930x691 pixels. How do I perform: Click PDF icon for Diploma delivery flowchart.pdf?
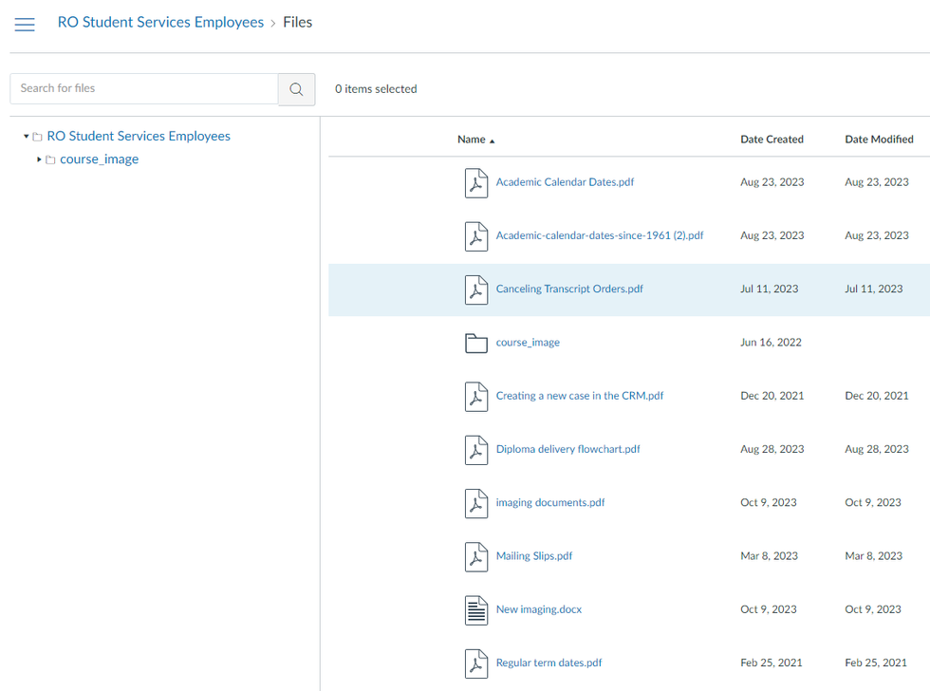click(x=476, y=450)
